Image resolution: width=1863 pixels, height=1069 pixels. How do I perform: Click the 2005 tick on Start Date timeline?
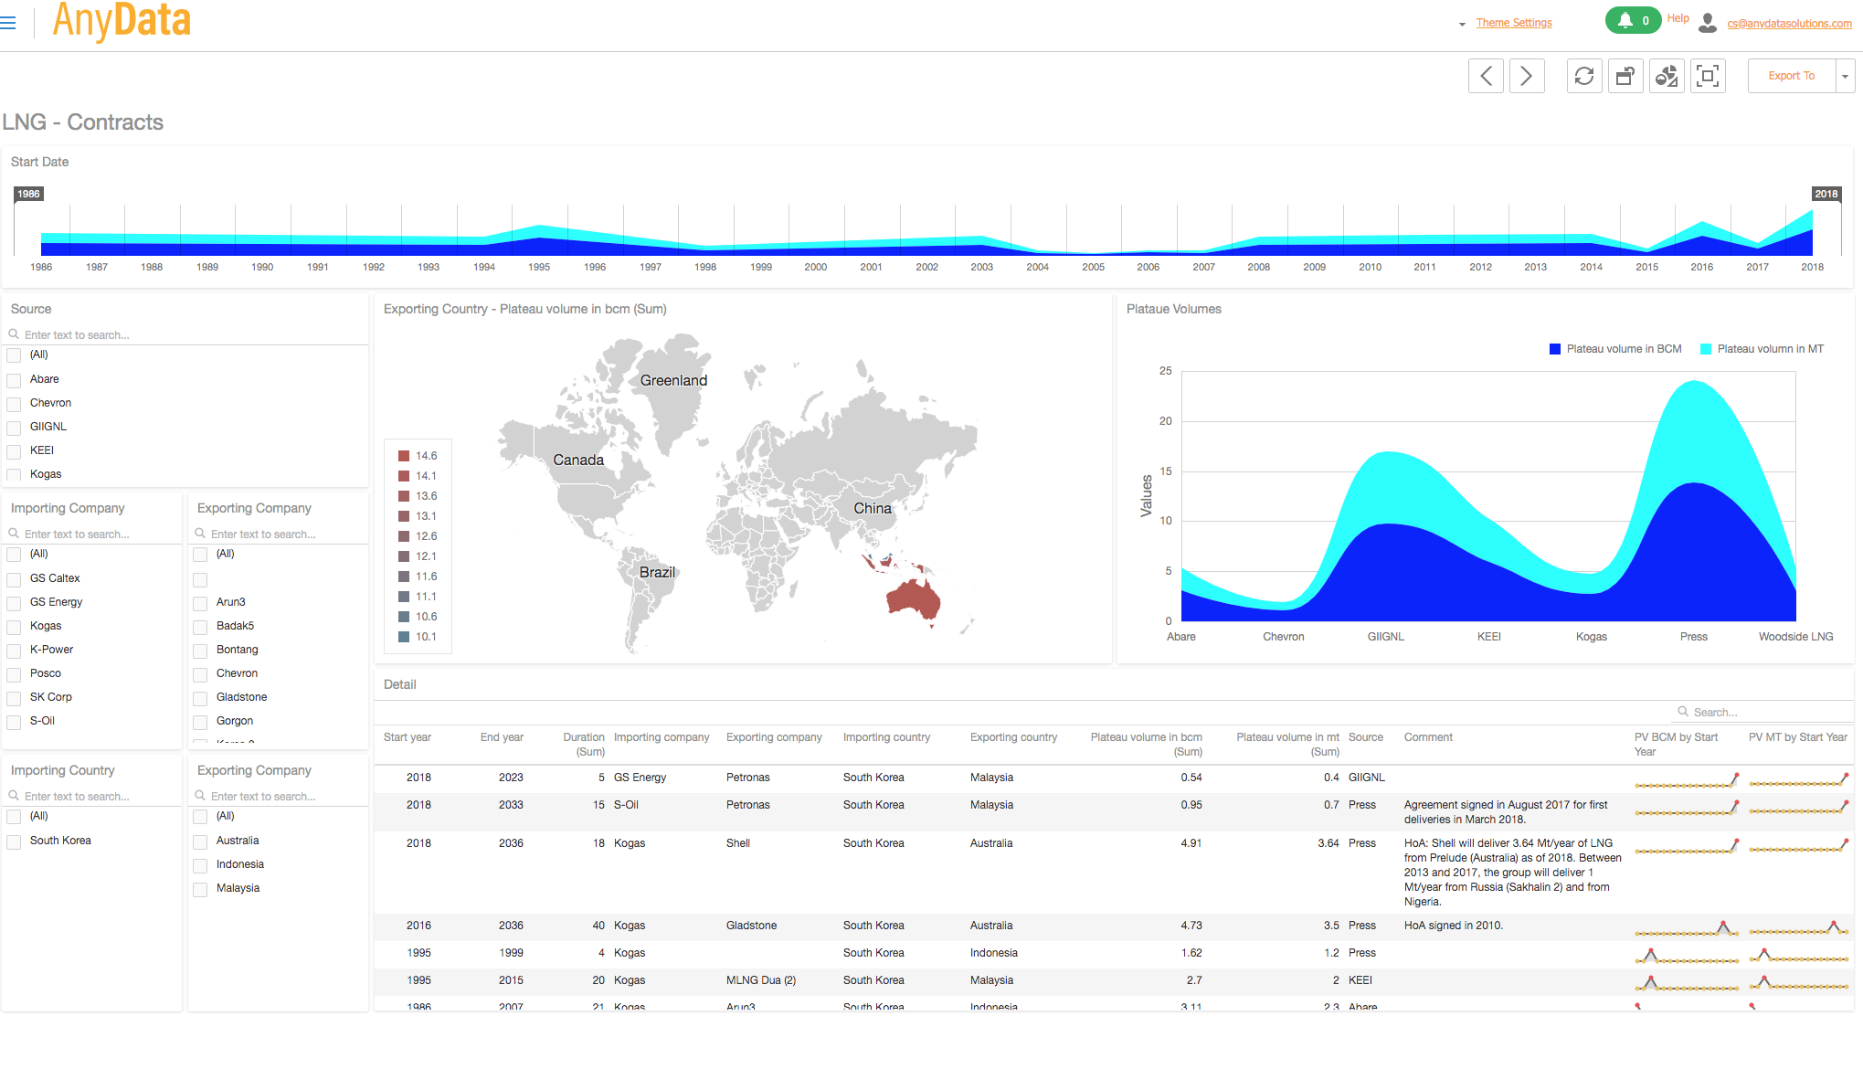pyautogui.click(x=1093, y=267)
